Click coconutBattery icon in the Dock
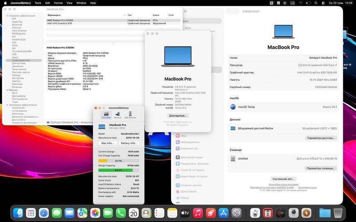 (306, 213)
